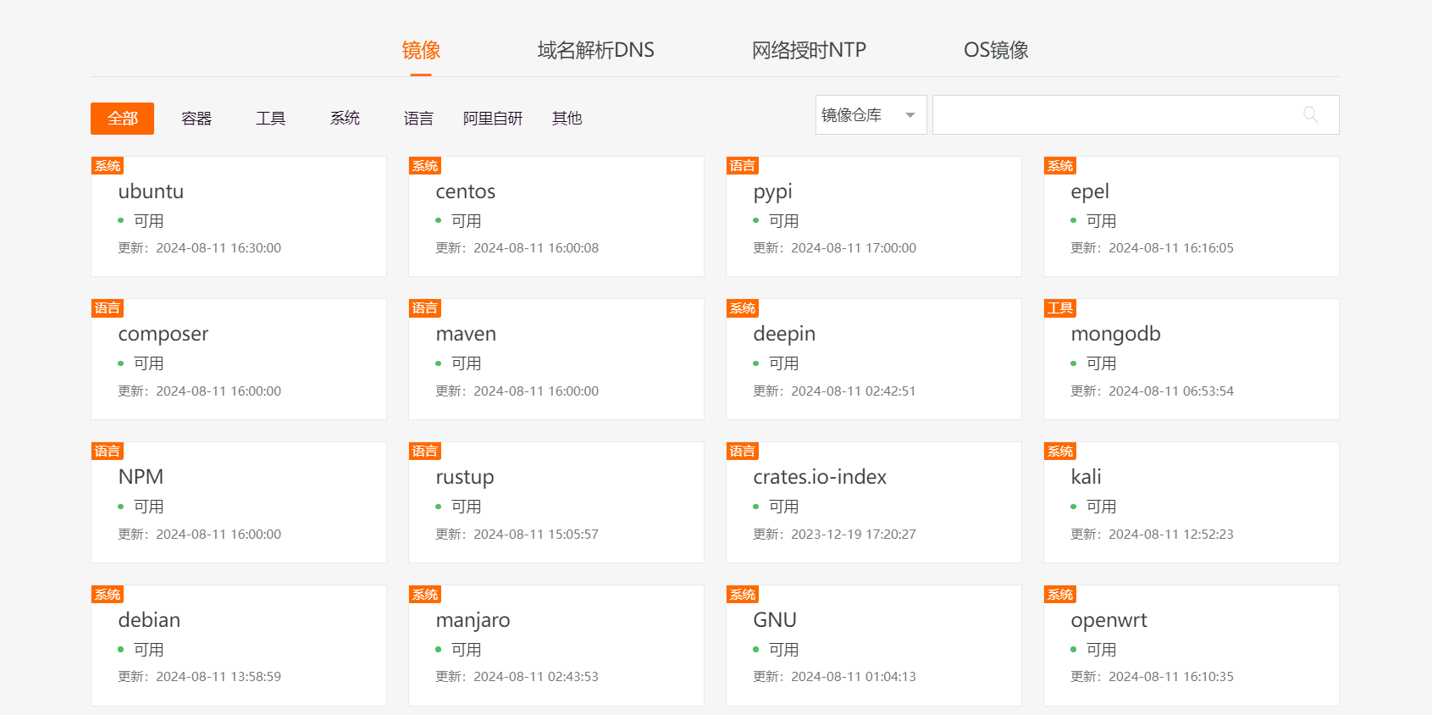Select the 全部 filter button
The height and width of the screenshot is (715, 1432).
click(122, 119)
